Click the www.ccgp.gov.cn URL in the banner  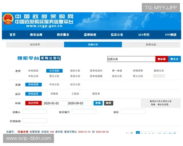[x=44, y=26]
